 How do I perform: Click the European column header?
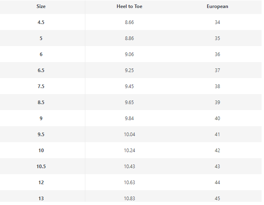tap(217, 6)
